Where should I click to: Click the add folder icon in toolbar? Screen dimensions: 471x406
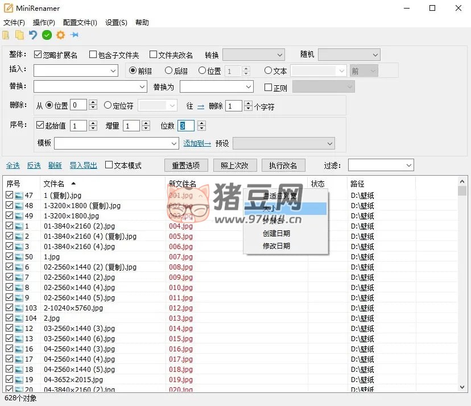click(x=19, y=35)
